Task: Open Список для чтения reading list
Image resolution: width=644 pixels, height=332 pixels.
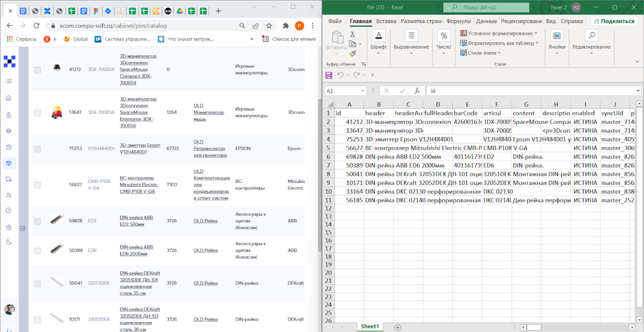Action: pyautogui.click(x=289, y=39)
